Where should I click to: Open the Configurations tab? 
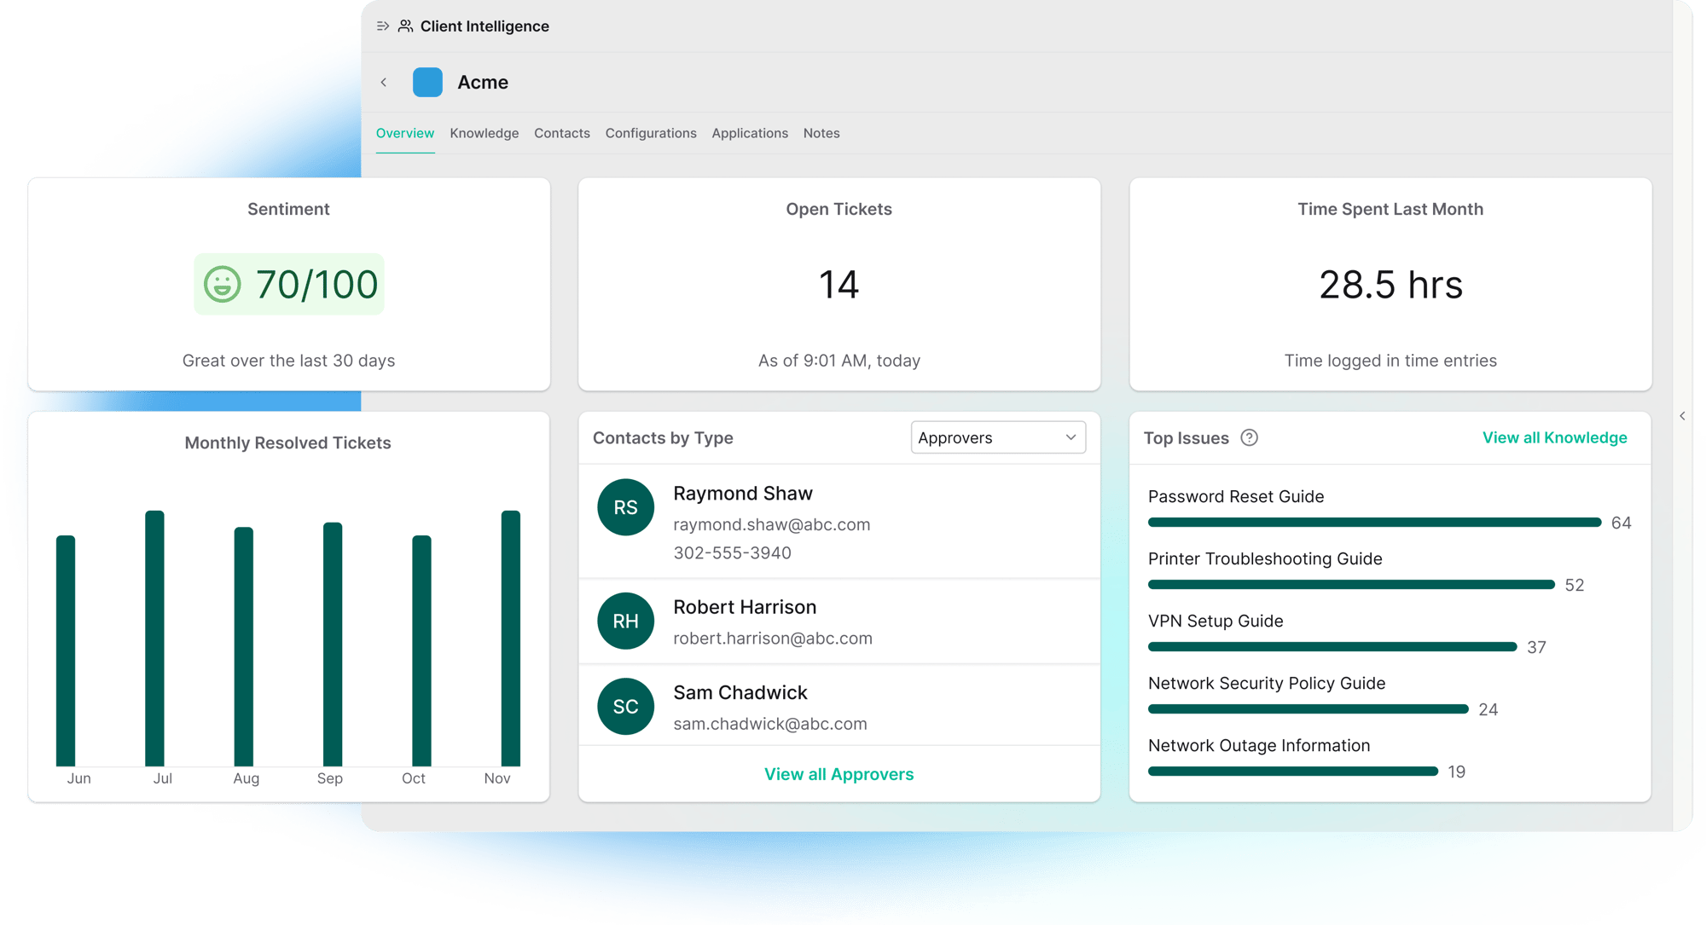point(651,133)
